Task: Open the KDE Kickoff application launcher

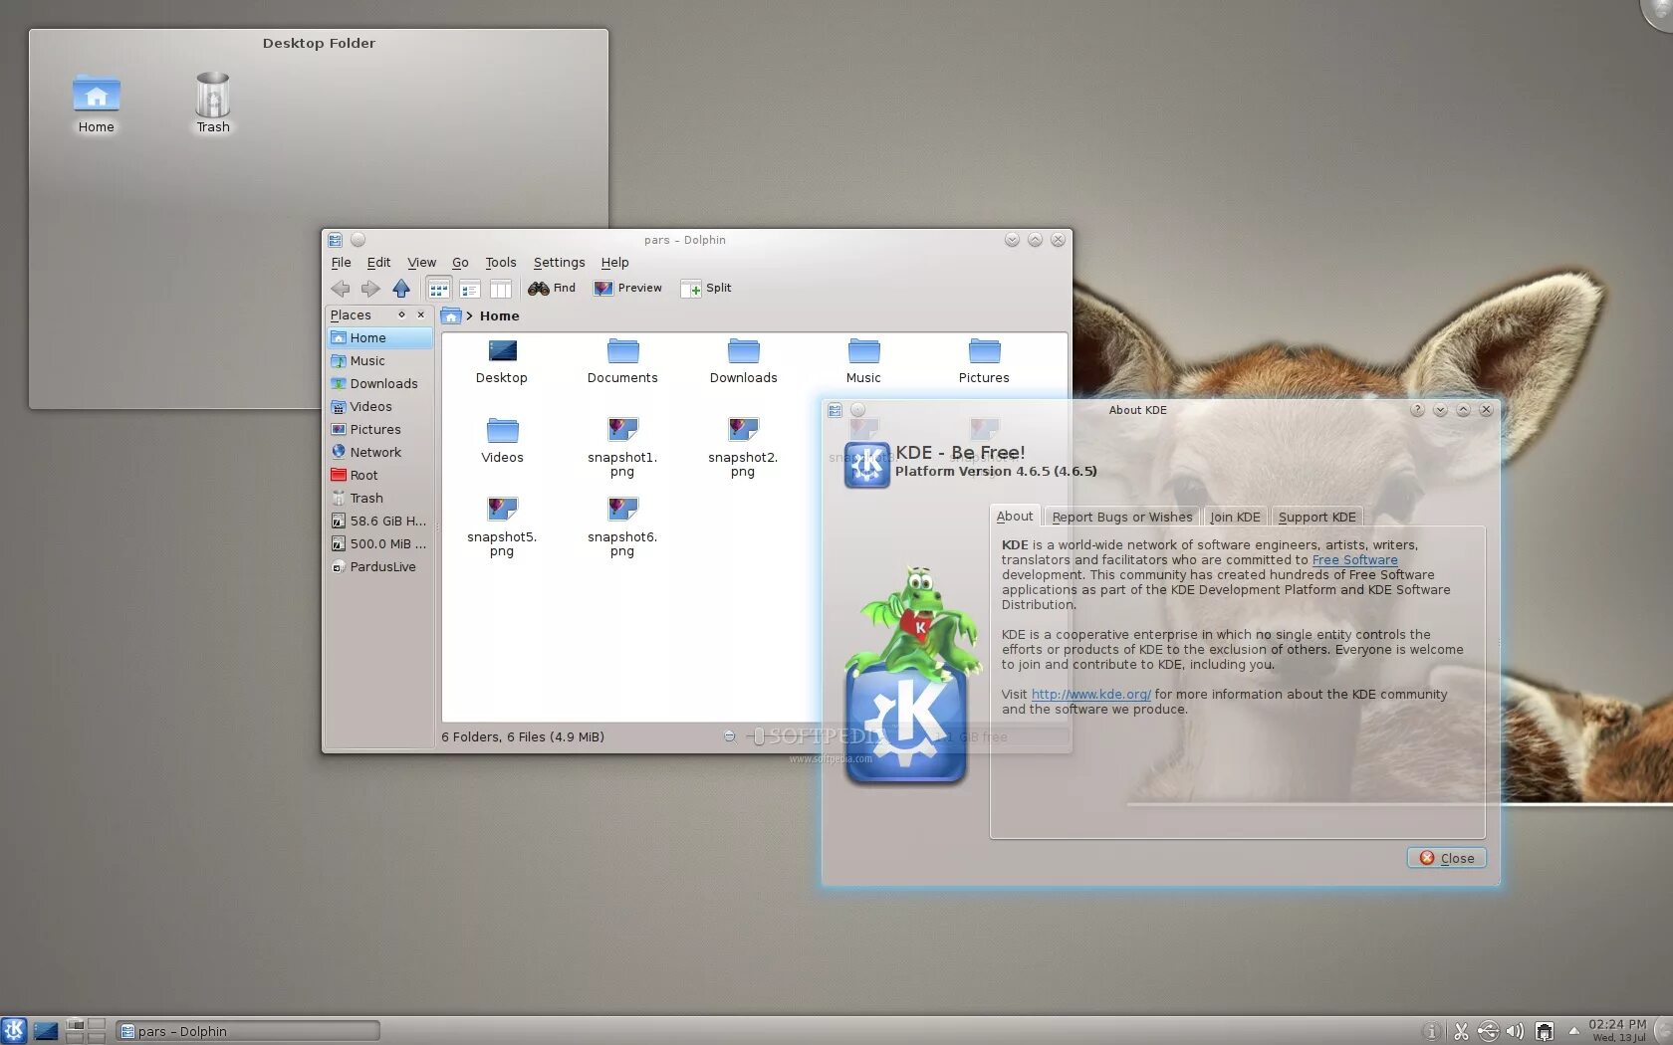Action: click(x=14, y=1030)
